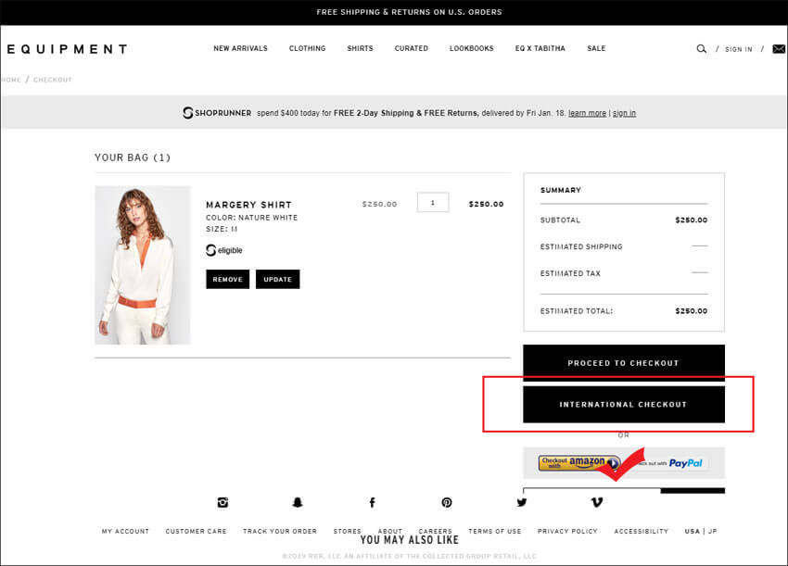Image resolution: width=788 pixels, height=566 pixels.
Task: Open My Account footer link
Action: [x=125, y=531]
